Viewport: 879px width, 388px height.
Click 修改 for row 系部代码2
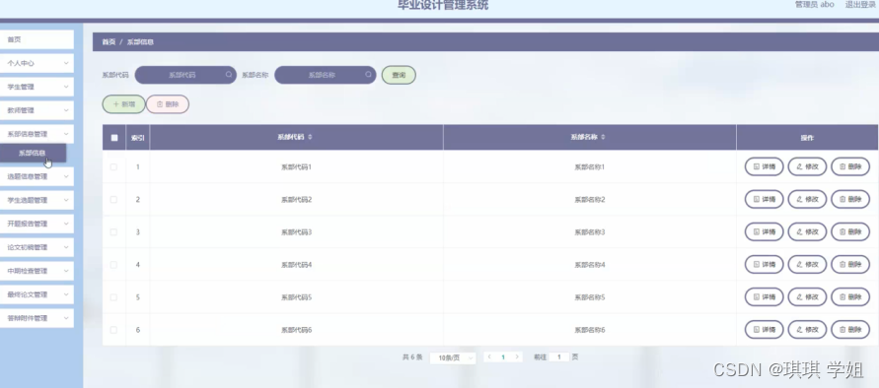click(x=807, y=199)
